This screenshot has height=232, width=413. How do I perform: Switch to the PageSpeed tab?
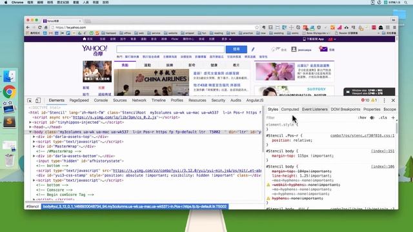(x=79, y=101)
